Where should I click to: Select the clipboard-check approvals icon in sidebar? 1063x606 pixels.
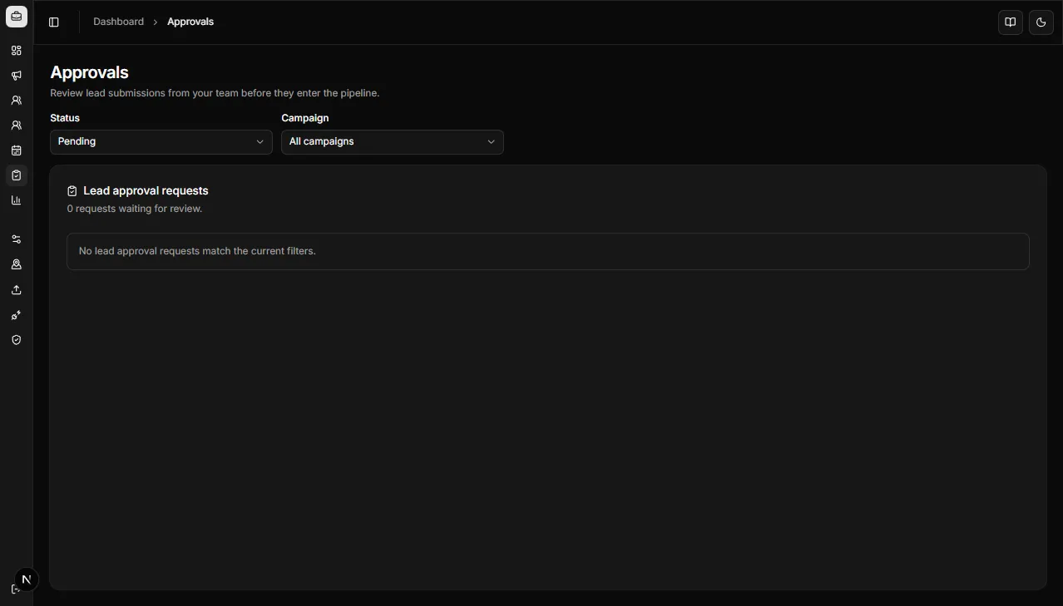coord(16,175)
